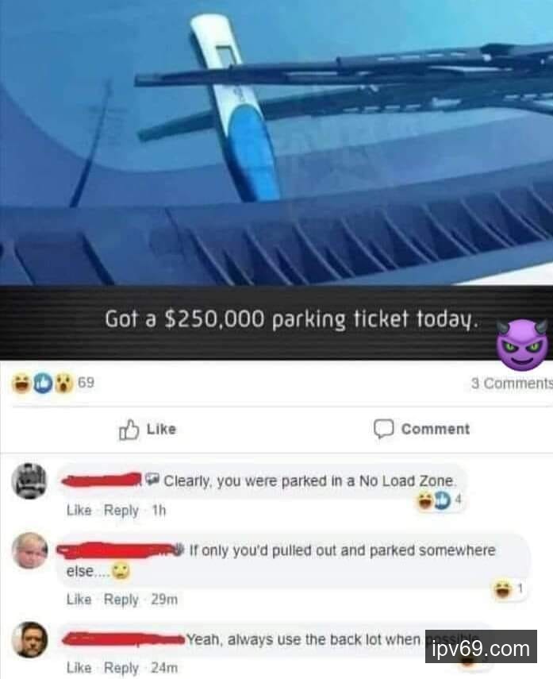553x679 pixels.
Task: Open second commenter's baby profile picture
Action: (29, 551)
